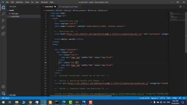
Task: Open editor More Actions ellipsis
Action: click(184, 6)
